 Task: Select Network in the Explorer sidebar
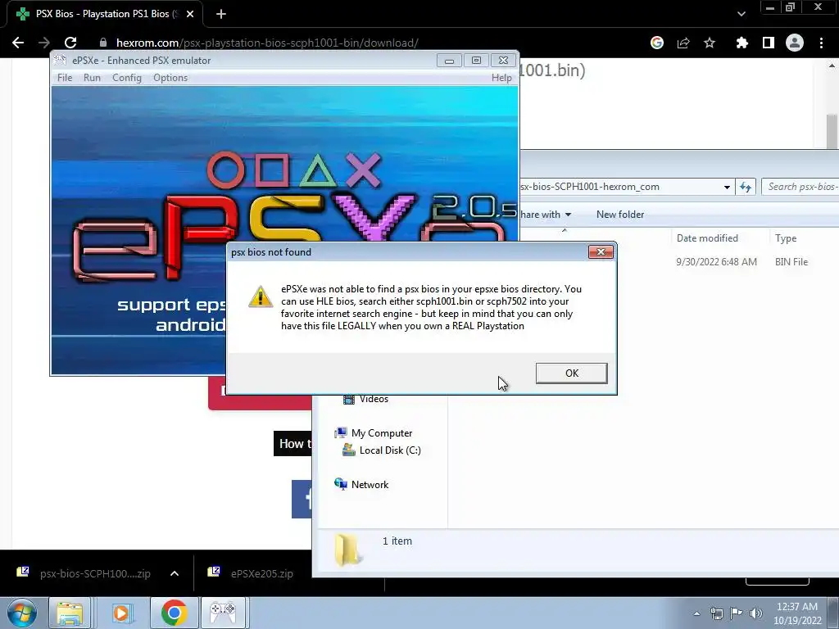point(361,484)
